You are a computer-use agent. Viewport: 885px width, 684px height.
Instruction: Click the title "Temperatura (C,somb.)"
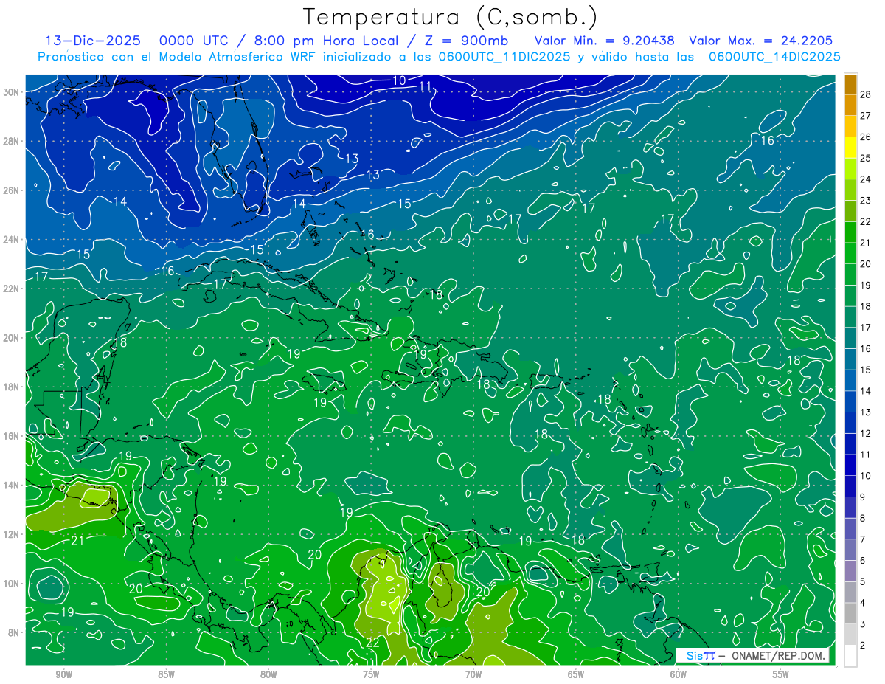click(451, 18)
